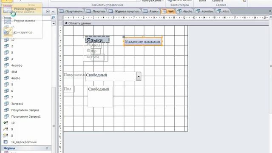Click the Конструктор ruler-and-pencil icon
This screenshot has height=153, width=272.
(x=8, y=32)
